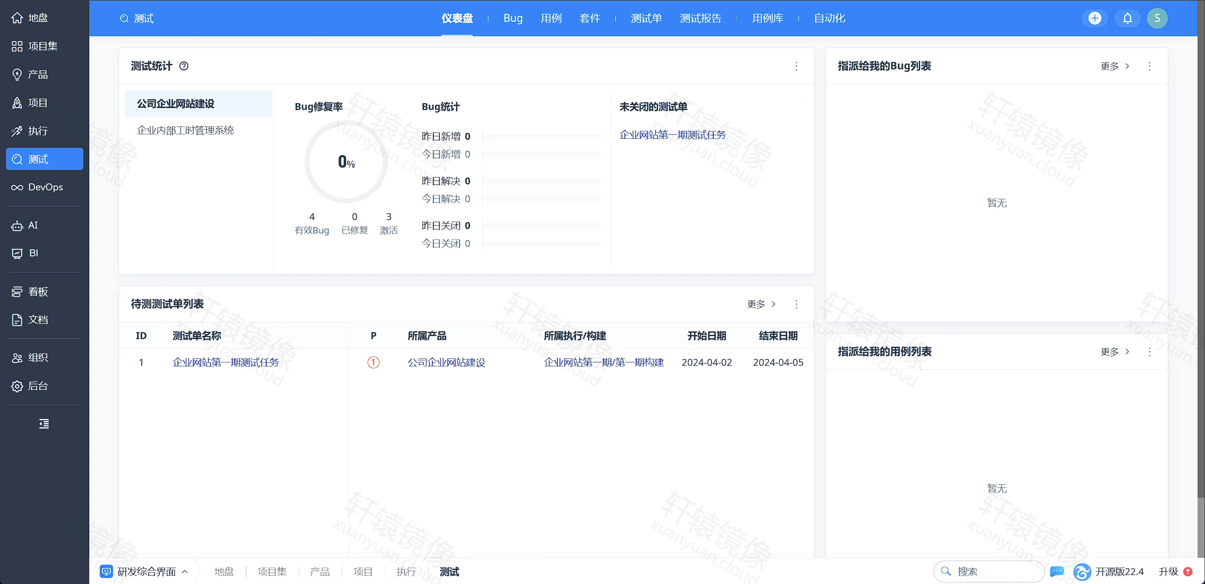Open the 后台 admin sidebar item
1205x584 pixels.
tap(44, 386)
